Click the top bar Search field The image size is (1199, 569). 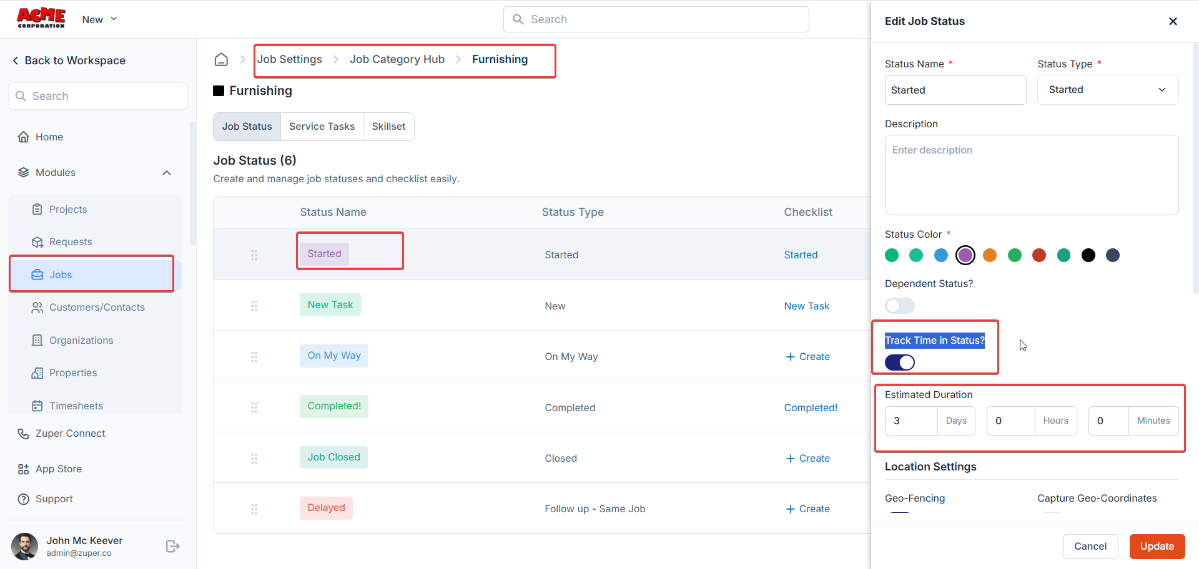[x=656, y=19]
